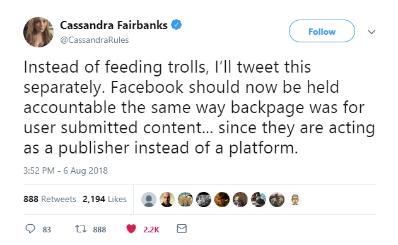Click the sombrero liker avatar
The image size is (398, 245).
185,200
